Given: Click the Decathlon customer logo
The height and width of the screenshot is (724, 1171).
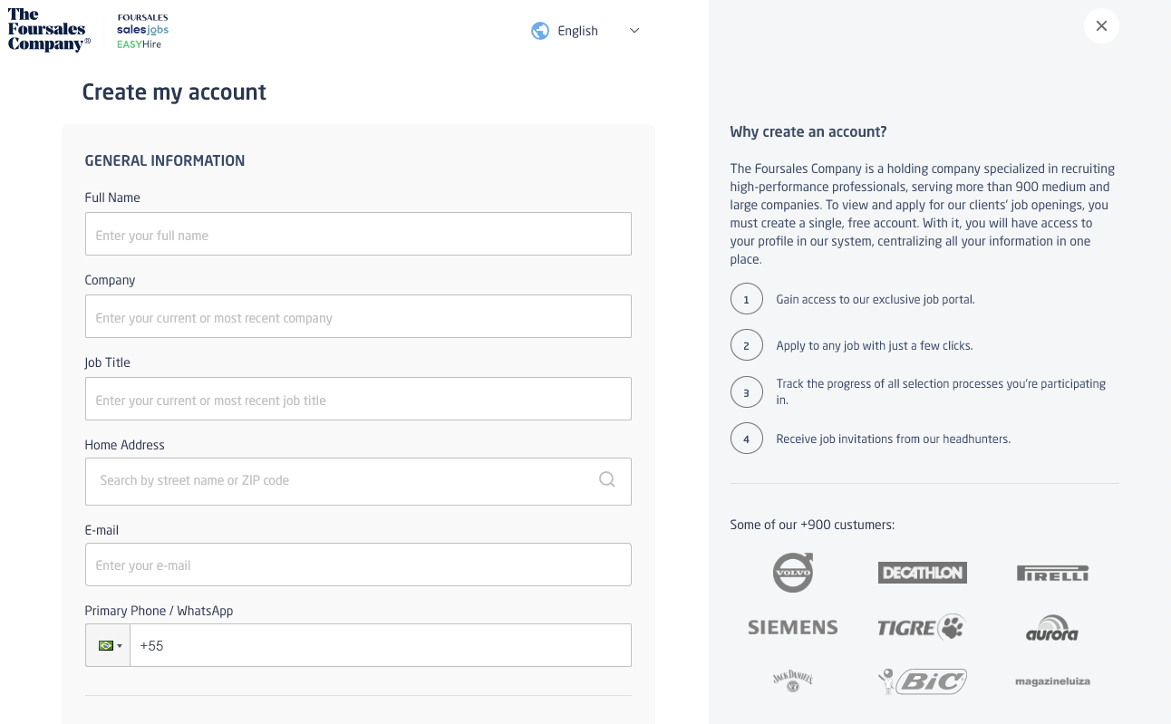Looking at the screenshot, I should pyautogui.click(x=922, y=573).
